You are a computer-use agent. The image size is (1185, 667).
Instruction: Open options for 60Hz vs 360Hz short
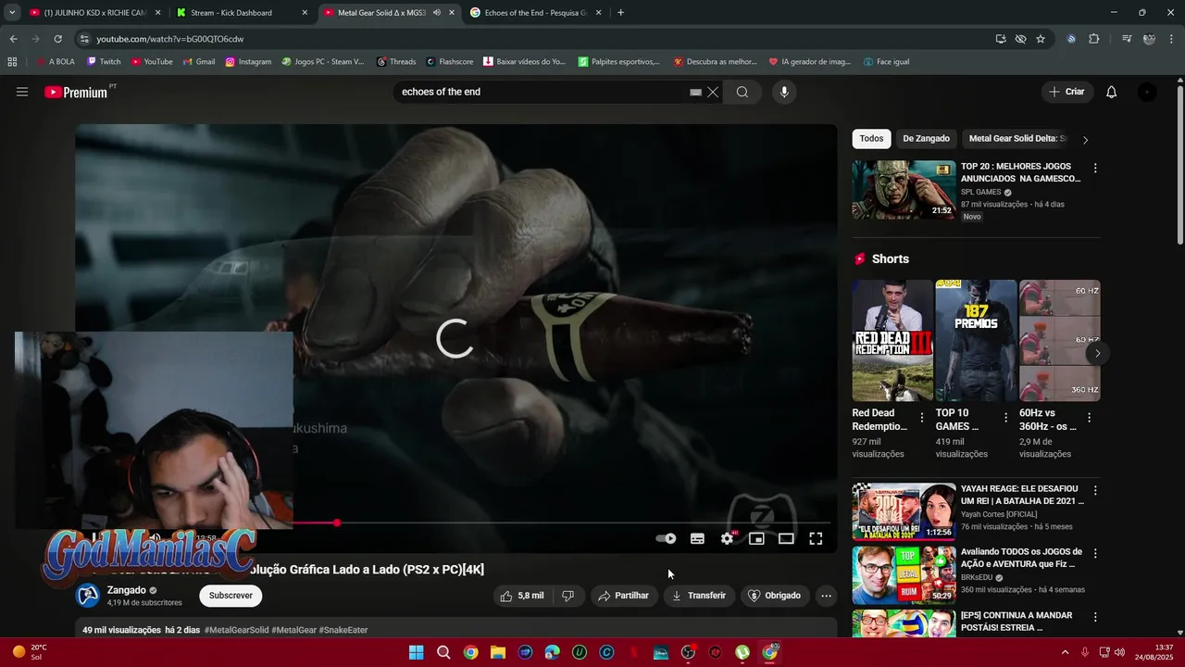[1089, 418]
